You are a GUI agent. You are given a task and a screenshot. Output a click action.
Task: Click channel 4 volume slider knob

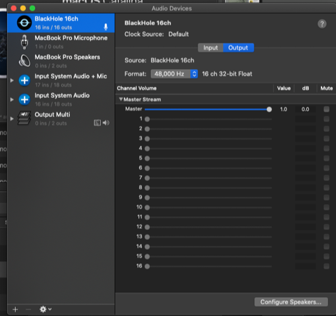click(x=147, y=149)
